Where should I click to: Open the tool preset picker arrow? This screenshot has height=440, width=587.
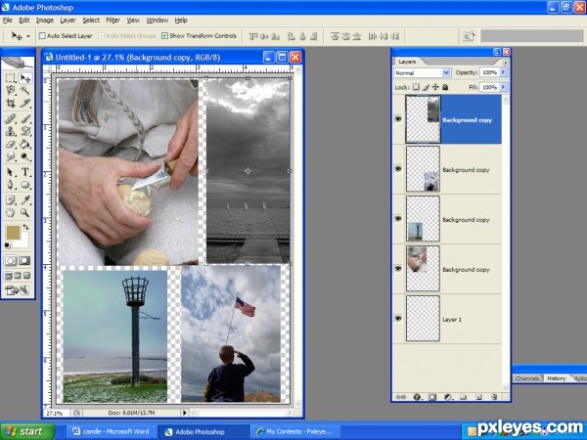pos(28,36)
